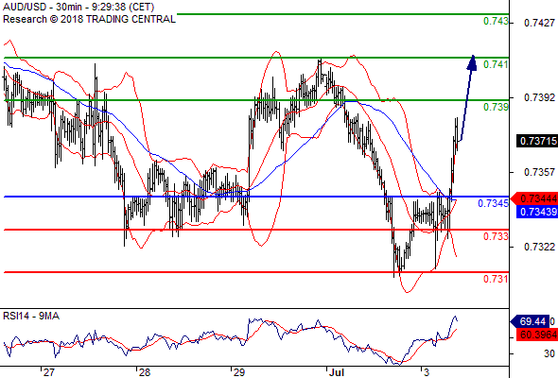The height and width of the screenshot is (378, 558).
Task: Click the green 0.739 resistance label
Action: click(496, 107)
